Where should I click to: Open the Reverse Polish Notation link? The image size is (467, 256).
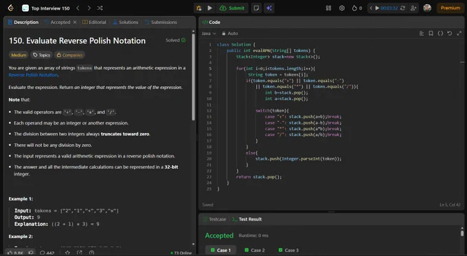pyautogui.click(x=33, y=75)
